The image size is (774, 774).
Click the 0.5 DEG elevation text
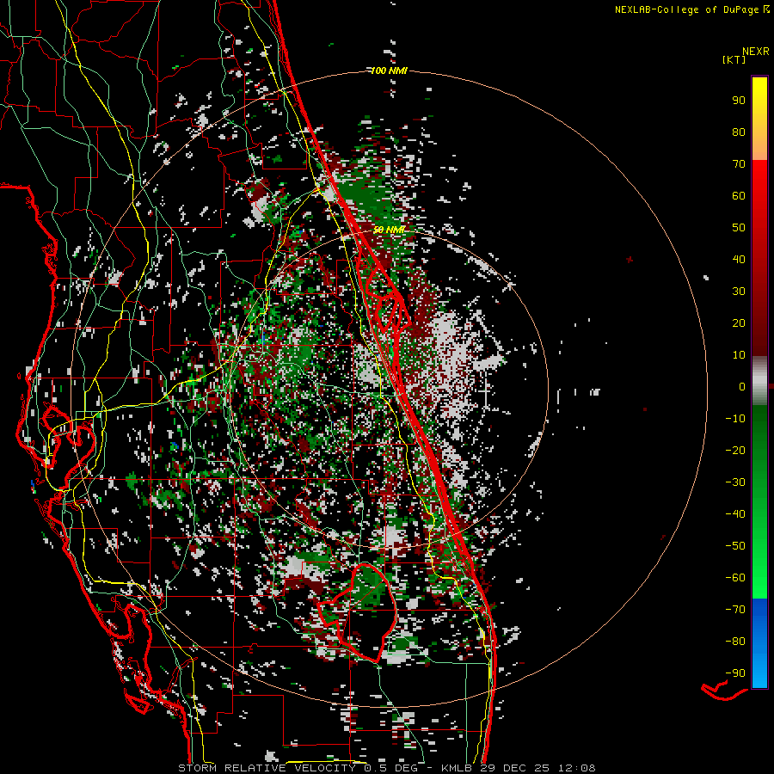pyautogui.click(x=391, y=768)
